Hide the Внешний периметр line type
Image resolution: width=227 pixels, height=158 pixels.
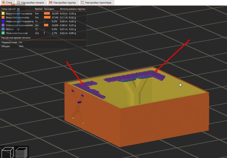tap(17, 17)
